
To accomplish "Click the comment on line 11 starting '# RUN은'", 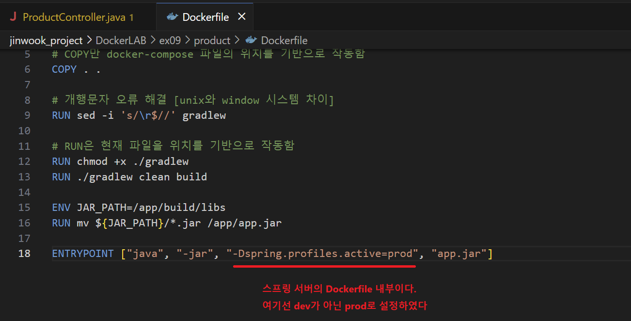I will point(173,146).
